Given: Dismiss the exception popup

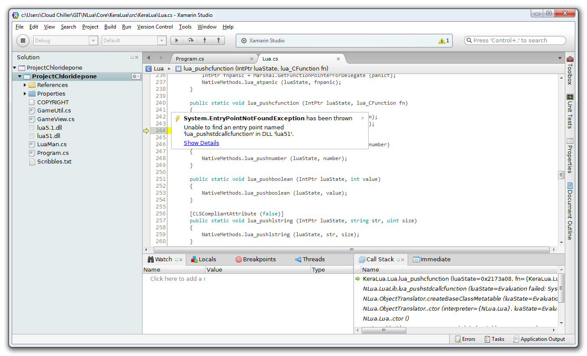Looking at the screenshot, I should [x=363, y=118].
